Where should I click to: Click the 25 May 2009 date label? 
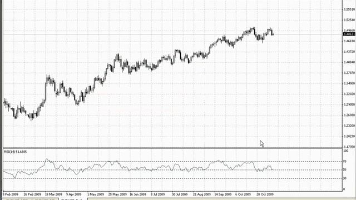[117, 194]
